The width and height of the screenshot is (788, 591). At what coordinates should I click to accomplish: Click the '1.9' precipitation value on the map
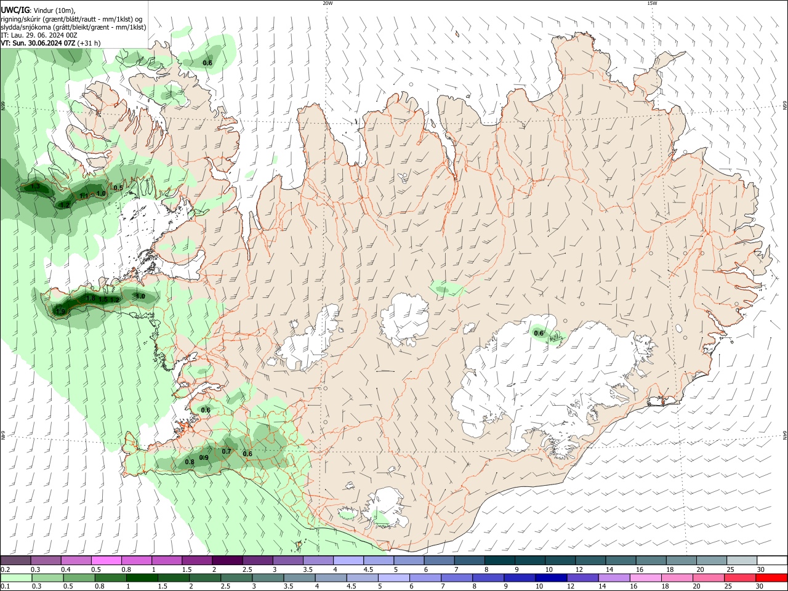pos(60,312)
